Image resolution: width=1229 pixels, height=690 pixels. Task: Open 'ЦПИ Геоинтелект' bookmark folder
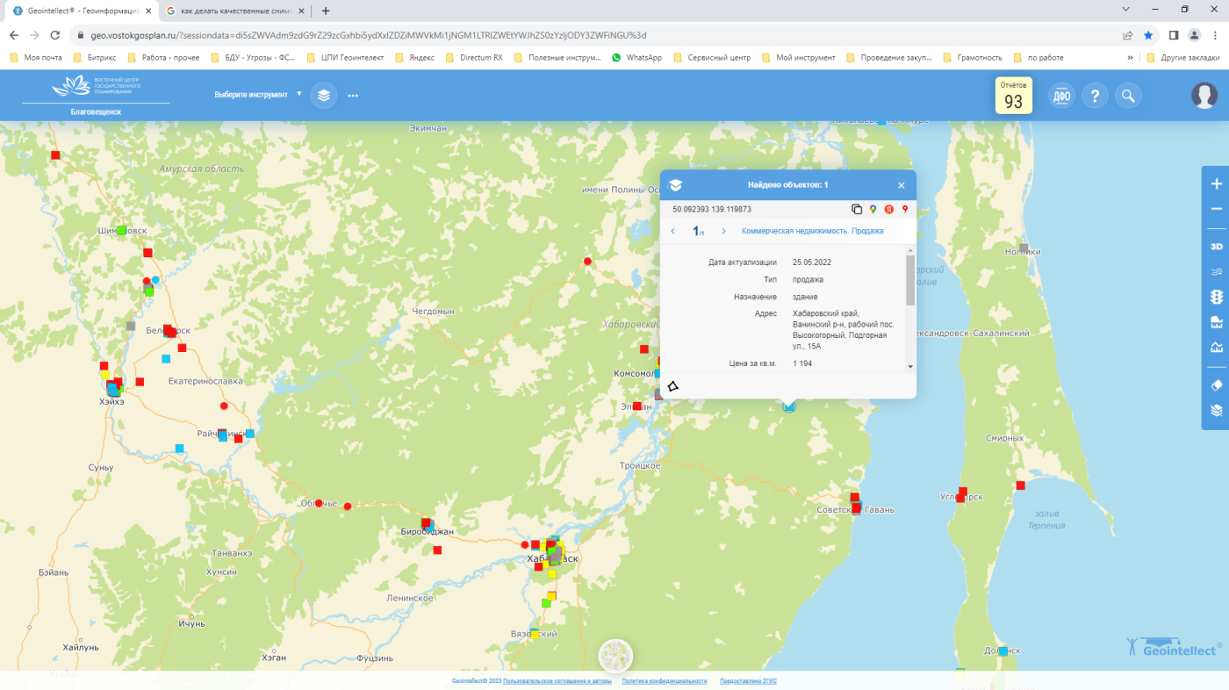[345, 57]
